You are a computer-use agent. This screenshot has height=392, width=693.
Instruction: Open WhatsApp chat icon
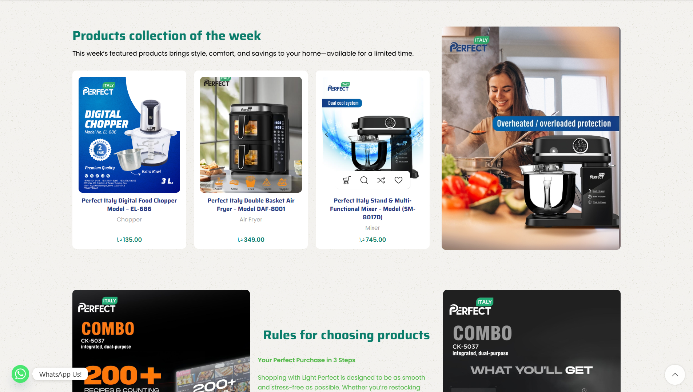click(x=20, y=374)
